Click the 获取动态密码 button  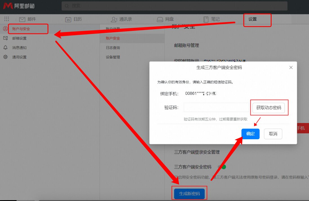click(268, 108)
